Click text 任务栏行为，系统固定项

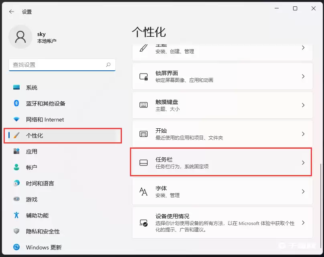pyautogui.click(x=182, y=166)
